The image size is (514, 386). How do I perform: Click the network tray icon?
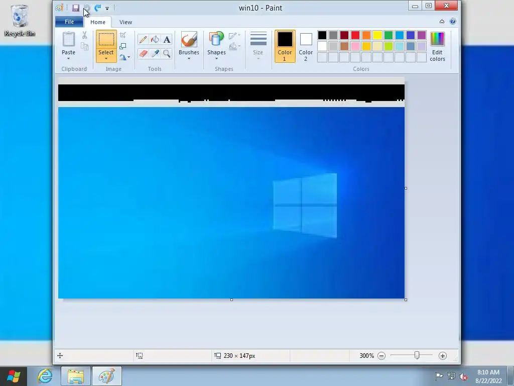(451, 376)
